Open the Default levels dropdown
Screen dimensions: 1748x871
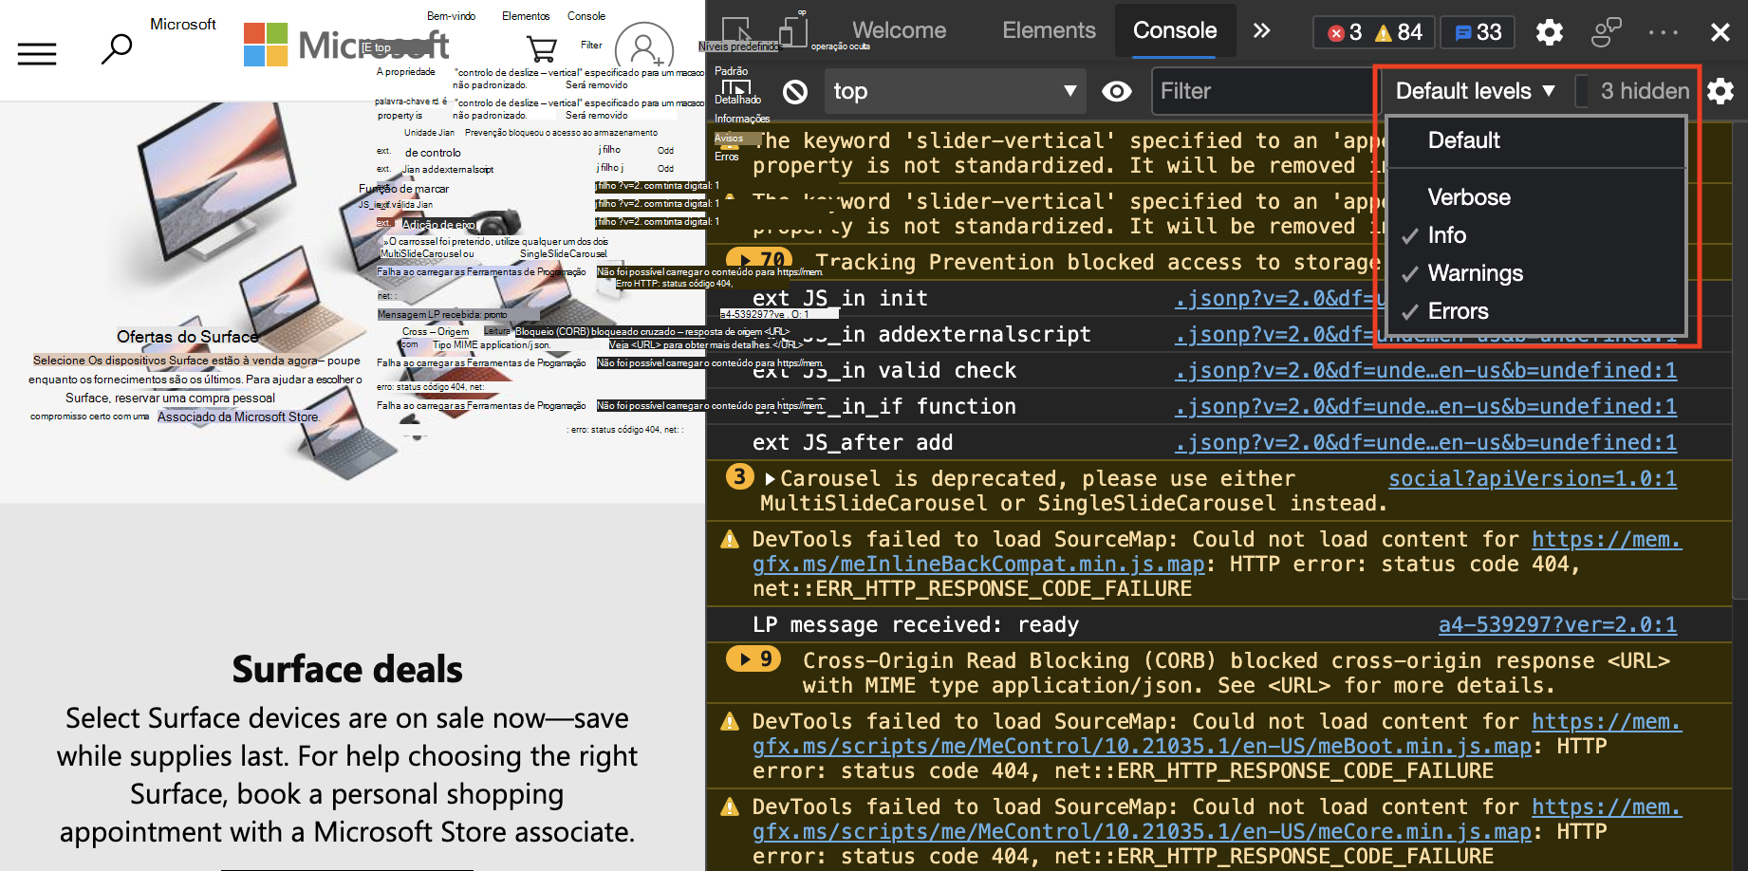1475,91
